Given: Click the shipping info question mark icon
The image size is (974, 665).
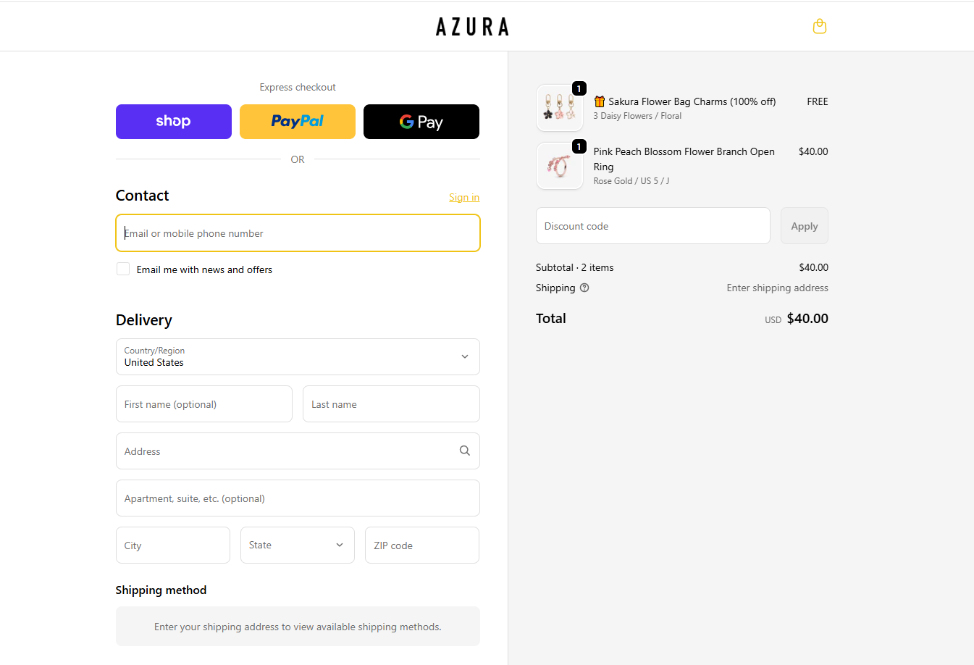Looking at the screenshot, I should coord(584,288).
